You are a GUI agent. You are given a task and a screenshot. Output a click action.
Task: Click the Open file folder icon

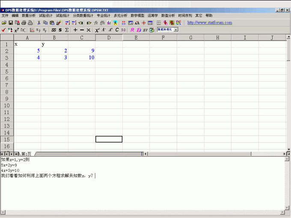click(x=4, y=23)
